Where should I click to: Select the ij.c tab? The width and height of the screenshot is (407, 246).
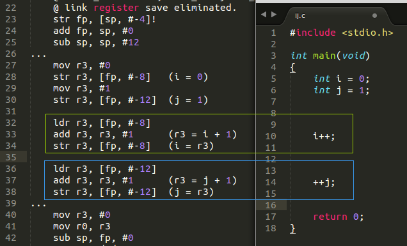click(337, 15)
